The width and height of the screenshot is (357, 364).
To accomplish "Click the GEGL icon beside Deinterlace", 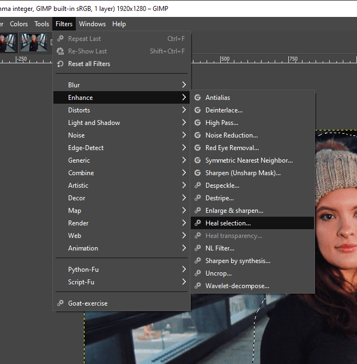I will (197, 110).
